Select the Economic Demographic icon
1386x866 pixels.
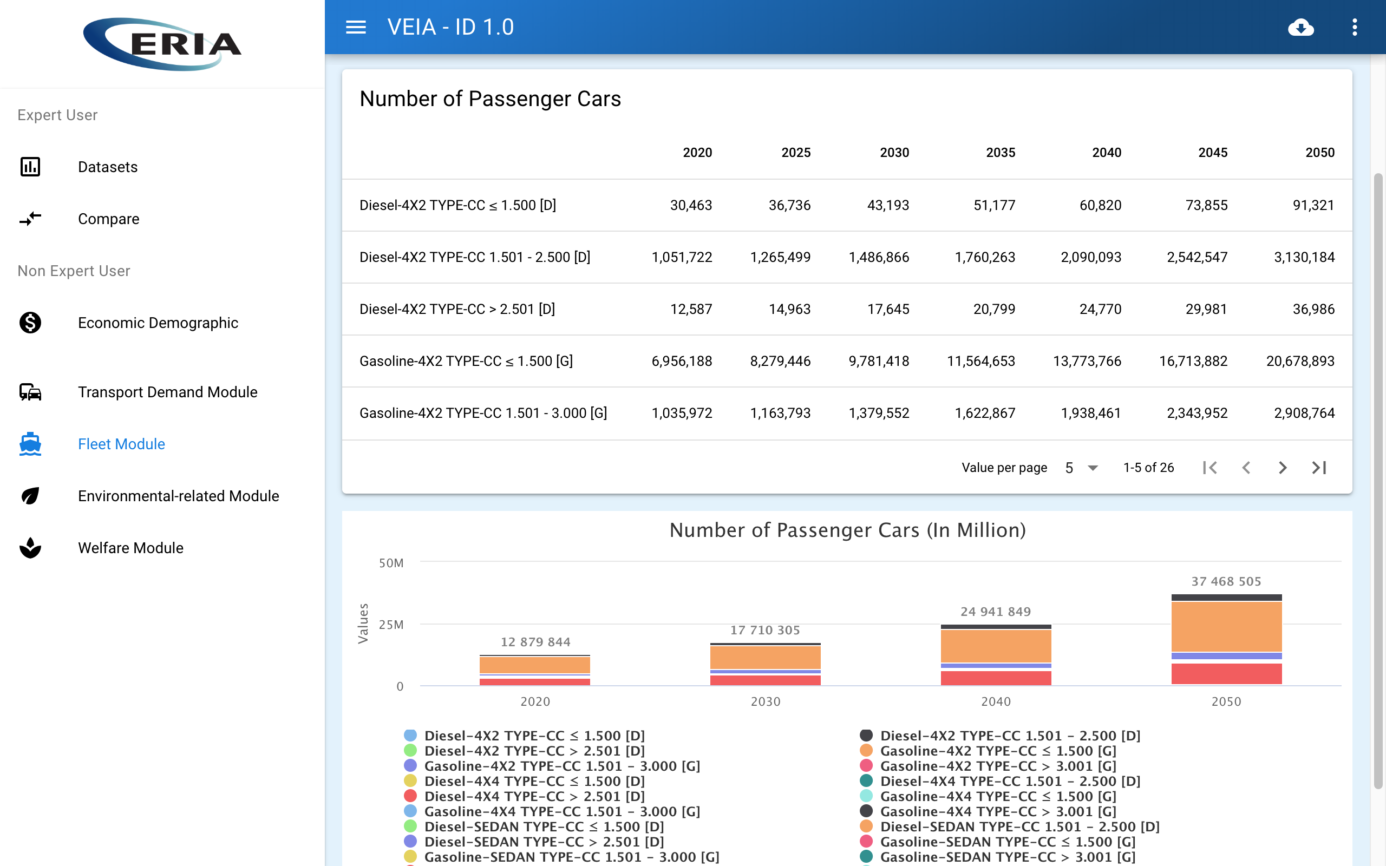30,323
